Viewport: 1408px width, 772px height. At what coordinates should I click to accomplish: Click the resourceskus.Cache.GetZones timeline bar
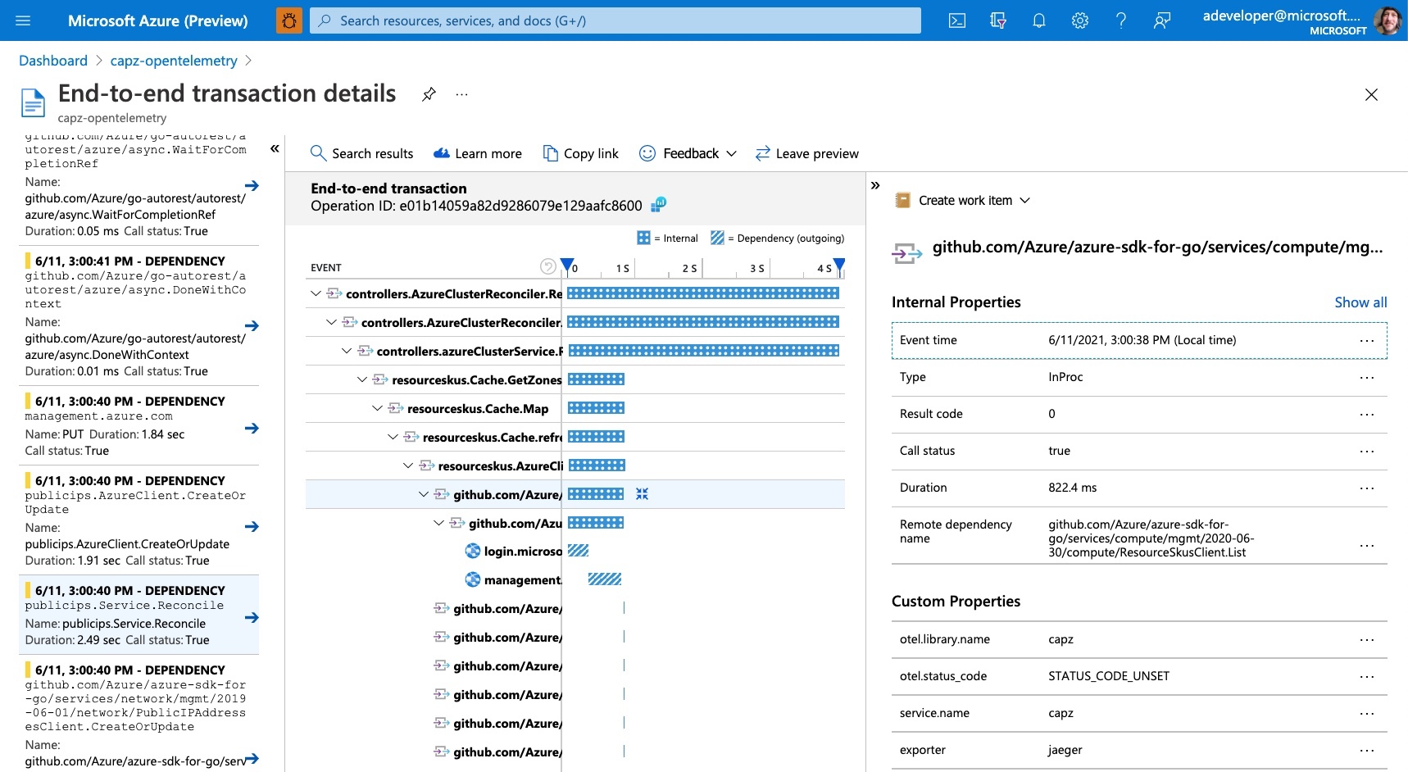597,379
